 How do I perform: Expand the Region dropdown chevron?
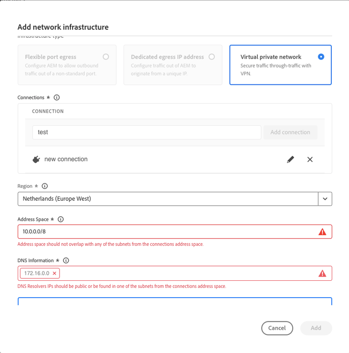pos(325,199)
